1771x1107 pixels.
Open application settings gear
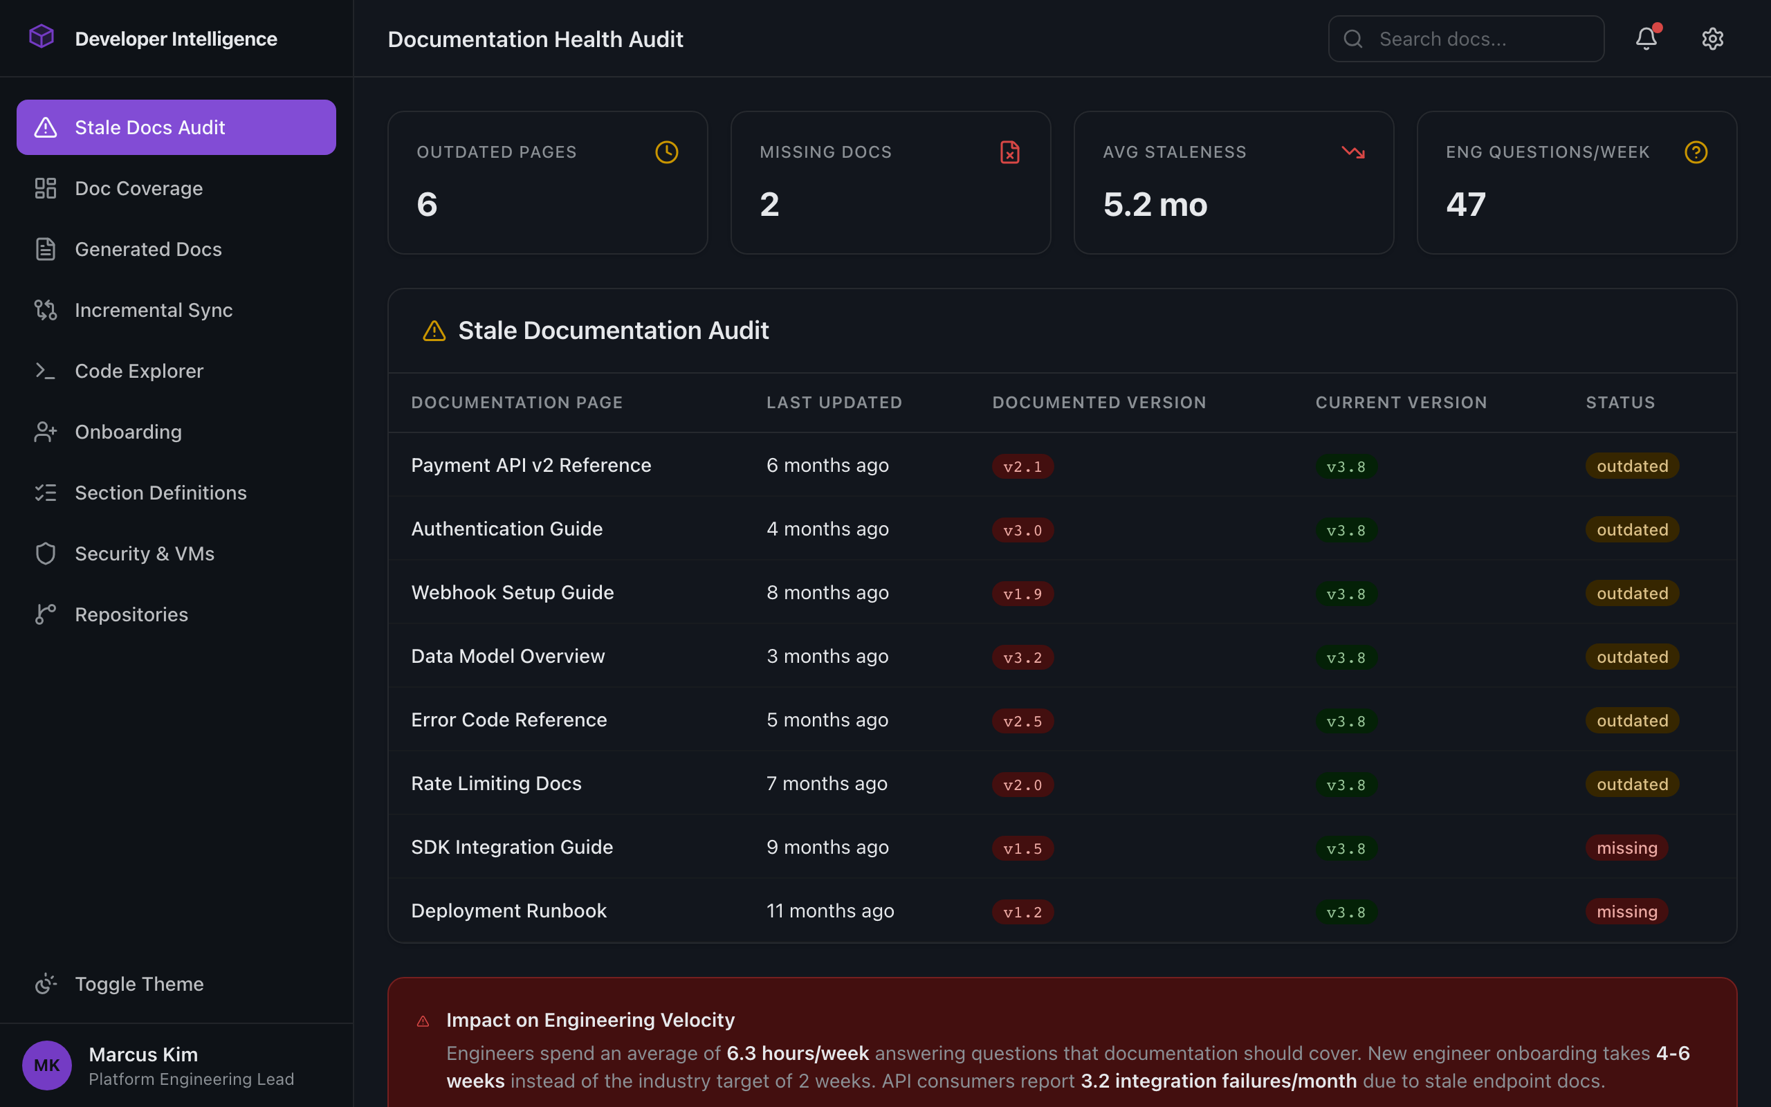click(1712, 38)
